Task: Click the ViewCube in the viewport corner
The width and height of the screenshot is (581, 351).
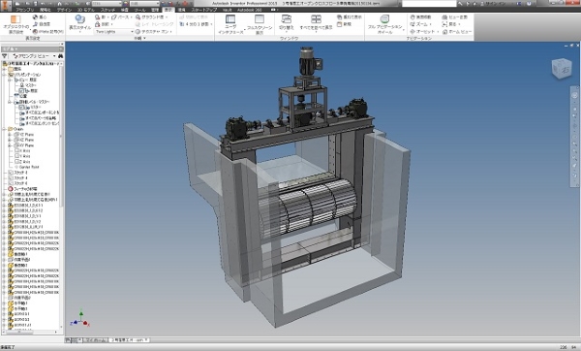Action: coord(562,69)
